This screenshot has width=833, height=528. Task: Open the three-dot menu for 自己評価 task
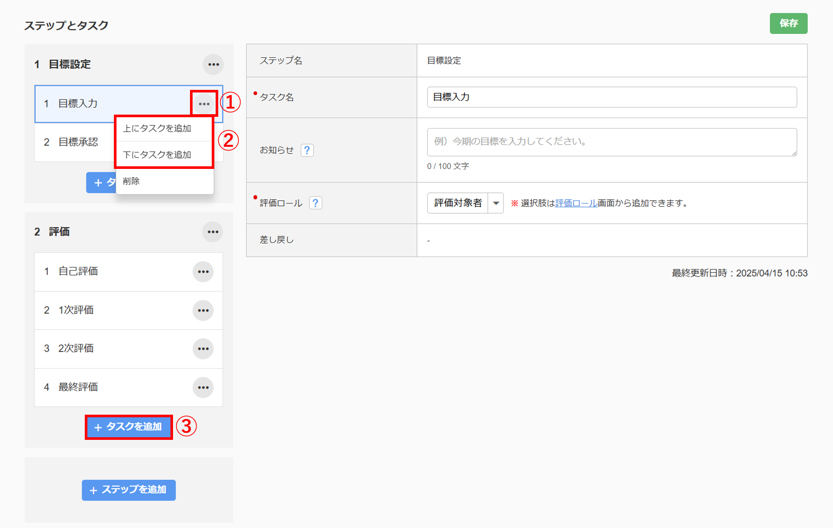pyautogui.click(x=203, y=272)
